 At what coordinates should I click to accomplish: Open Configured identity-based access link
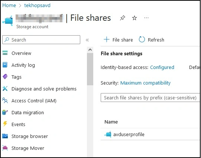coord(162,67)
